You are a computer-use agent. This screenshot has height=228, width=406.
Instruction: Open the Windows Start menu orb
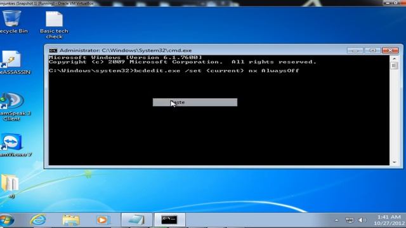[7, 220]
